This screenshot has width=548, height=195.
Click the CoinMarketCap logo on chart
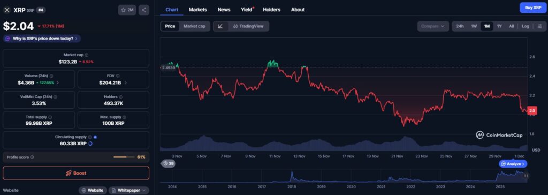(x=499, y=135)
